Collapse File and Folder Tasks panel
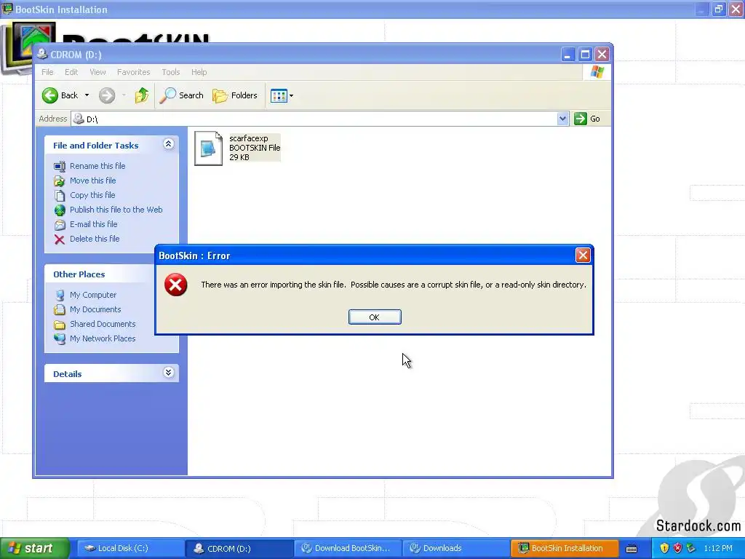Screen dimensions: 745x559 point(168,144)
